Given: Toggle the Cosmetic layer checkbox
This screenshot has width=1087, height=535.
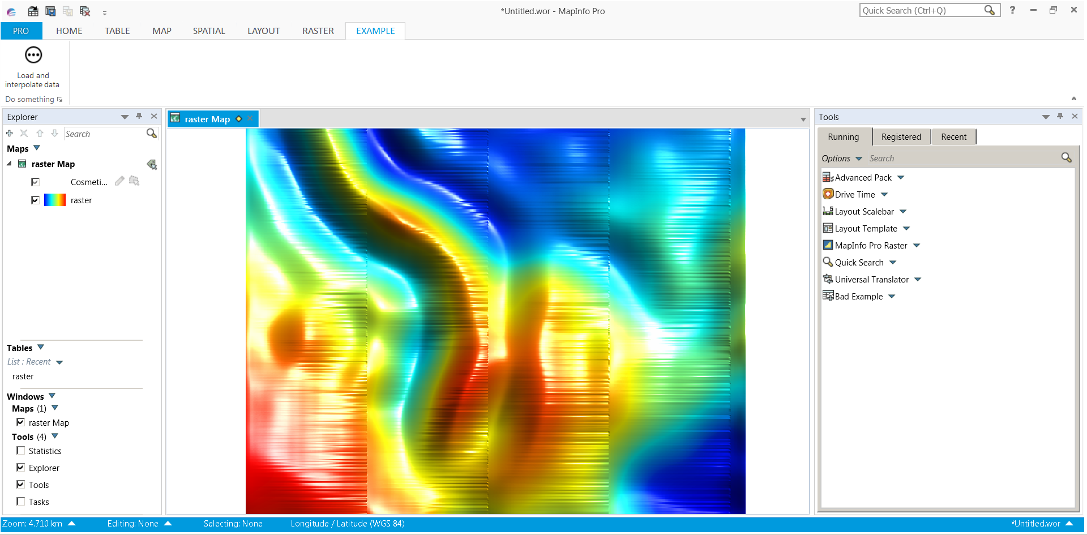Looking at the screenshot, I should [35, 182].
